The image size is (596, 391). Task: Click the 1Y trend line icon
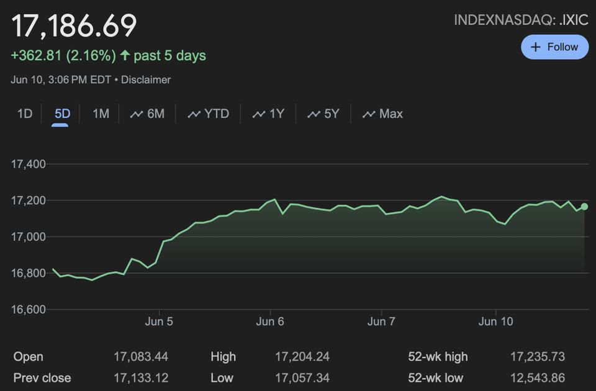coord(259,114)
